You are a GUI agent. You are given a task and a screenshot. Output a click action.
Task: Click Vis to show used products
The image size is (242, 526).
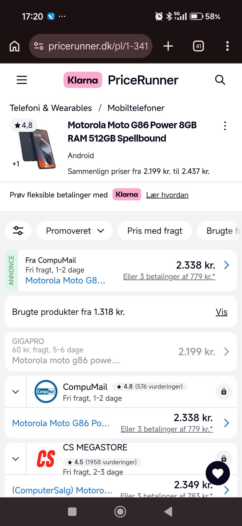pos(221,312)
